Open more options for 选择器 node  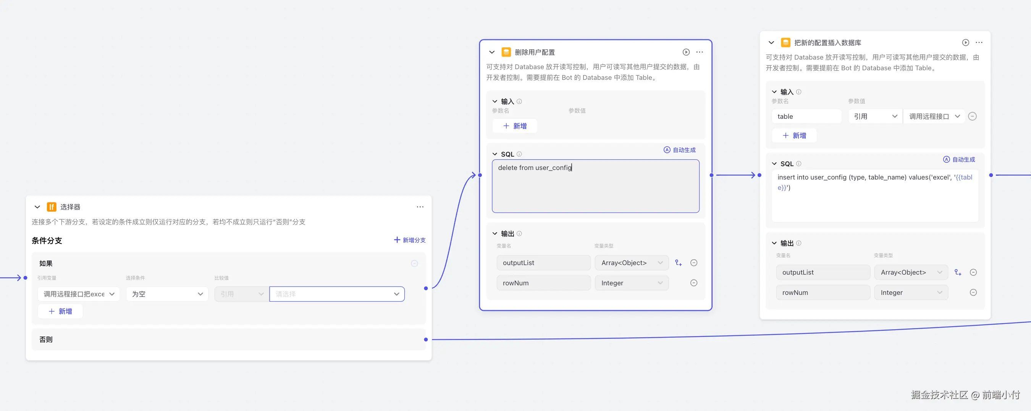[420, 207]
